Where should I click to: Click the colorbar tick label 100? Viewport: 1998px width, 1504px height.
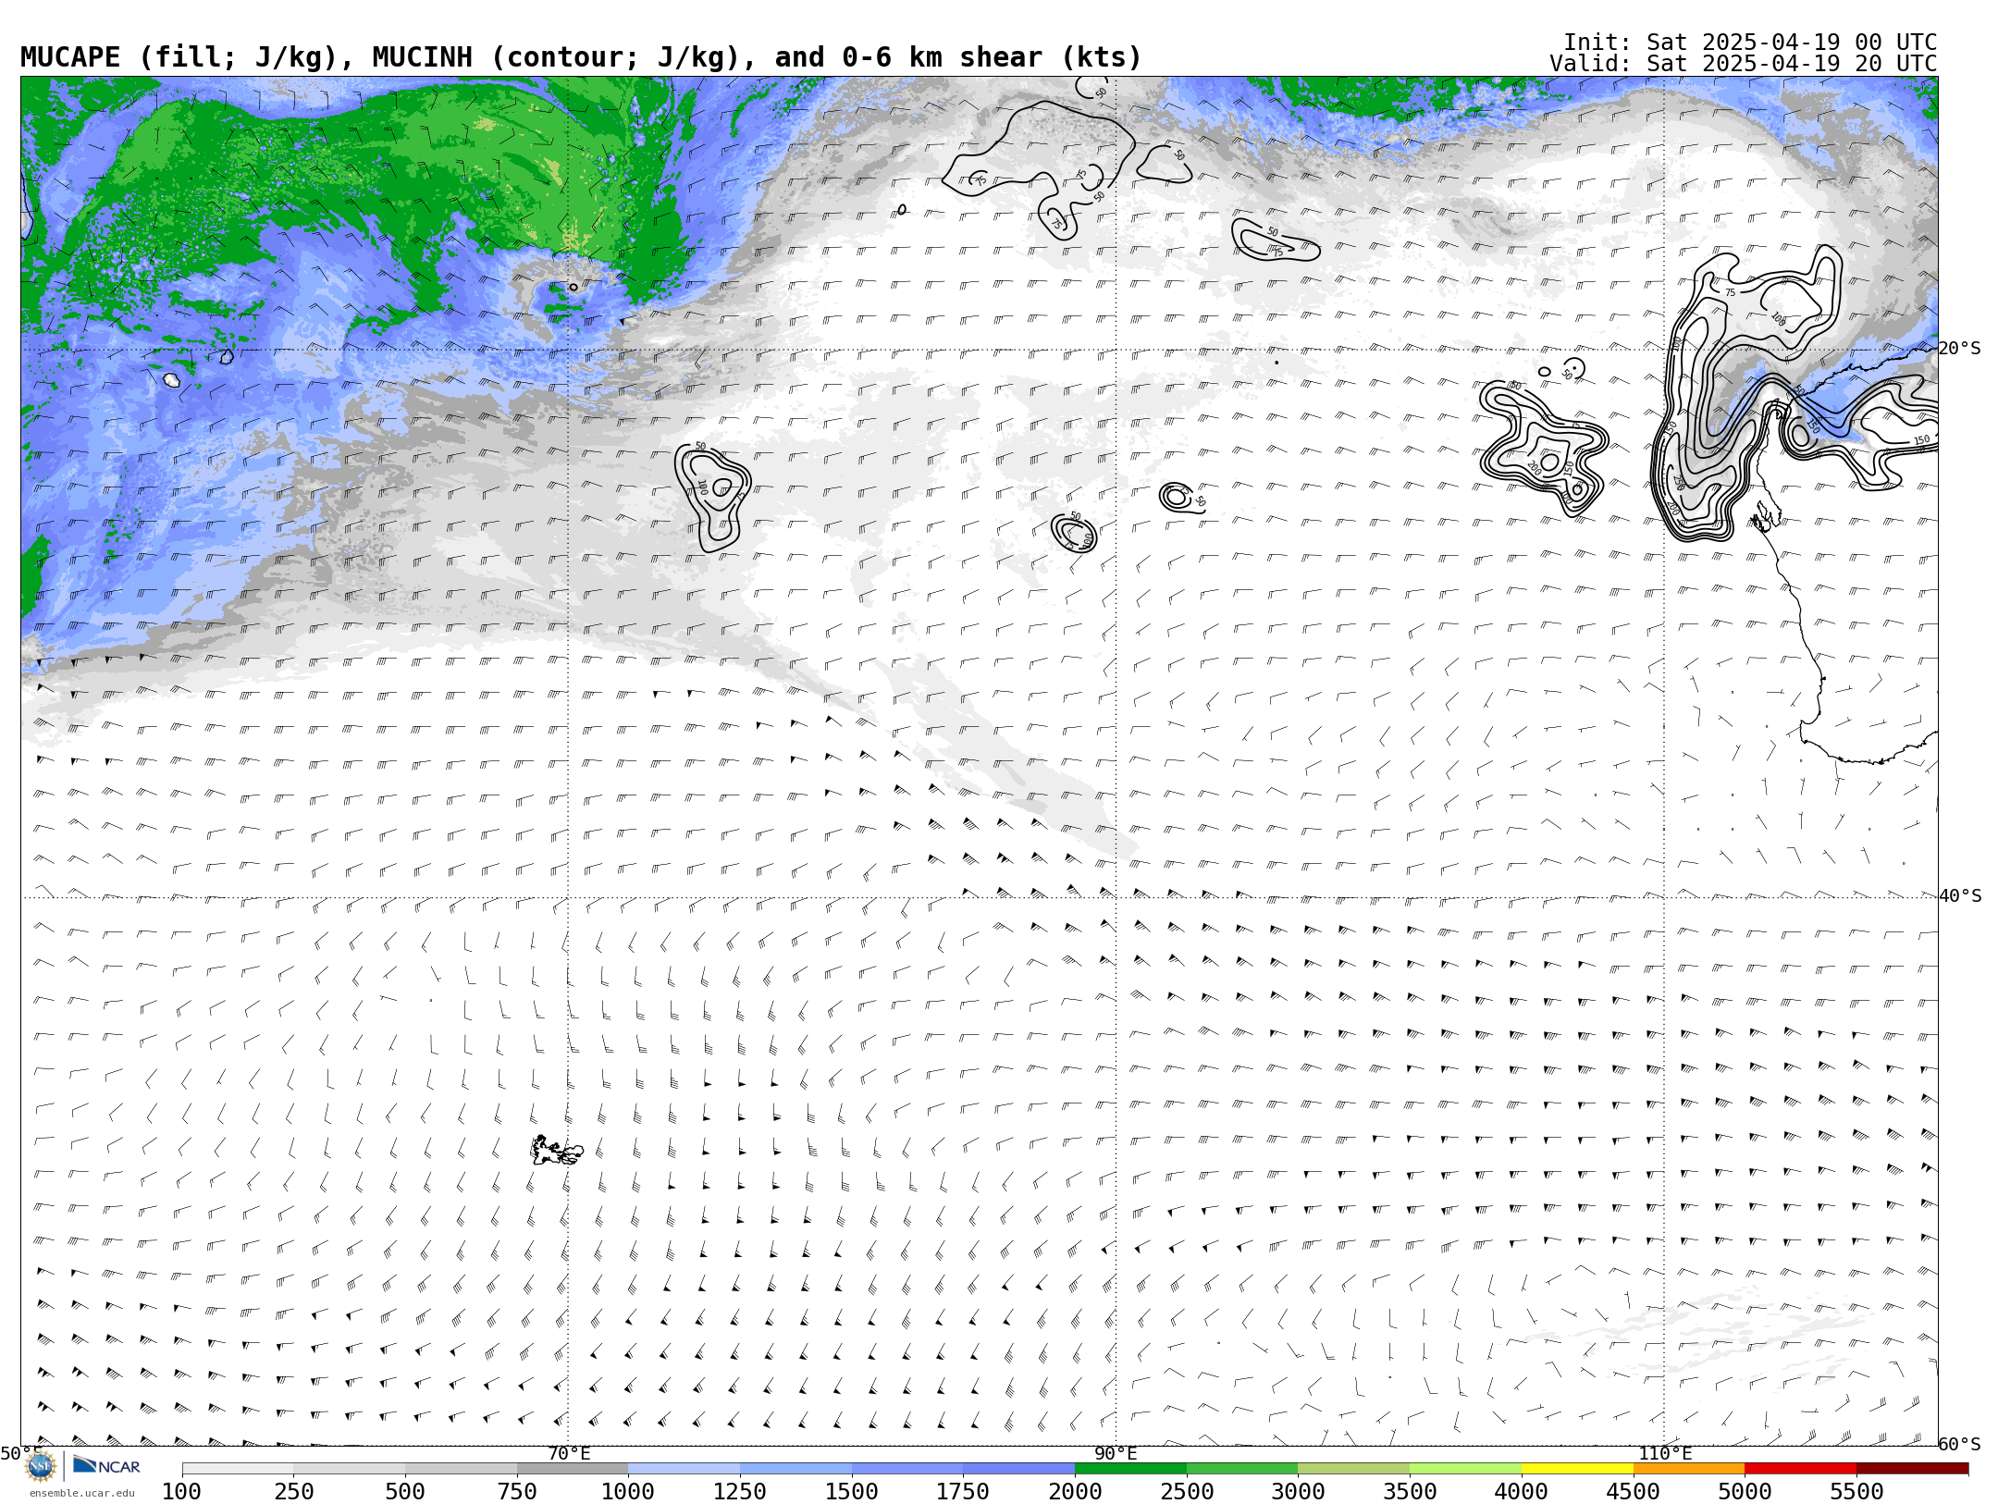[x=181, y=1491]
